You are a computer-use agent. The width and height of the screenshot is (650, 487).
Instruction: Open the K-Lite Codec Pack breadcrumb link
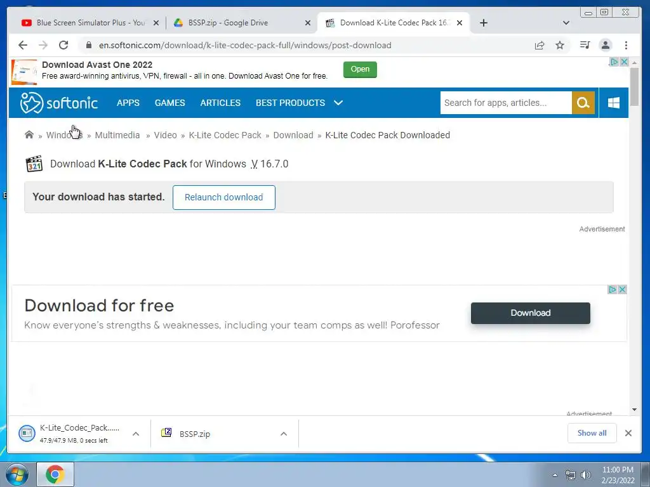tap(225, 135)
